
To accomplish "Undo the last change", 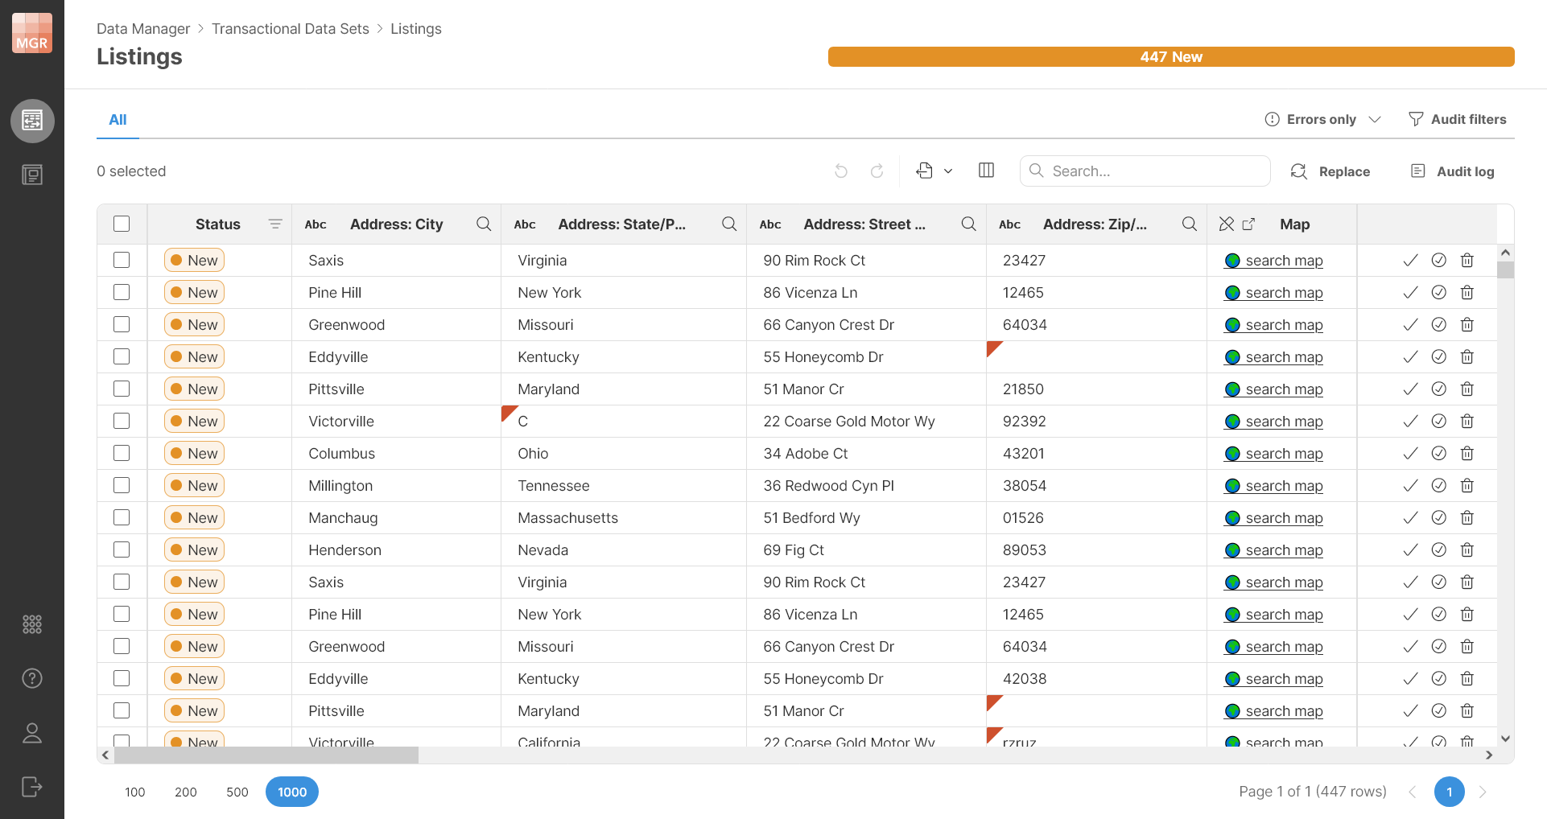I will click(840, 171).
